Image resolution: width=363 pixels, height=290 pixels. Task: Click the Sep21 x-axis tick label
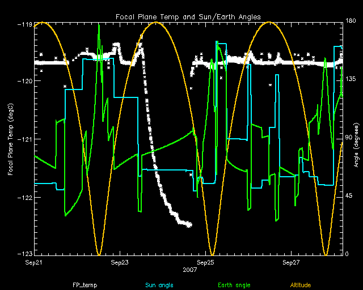(x=34, y=263)
